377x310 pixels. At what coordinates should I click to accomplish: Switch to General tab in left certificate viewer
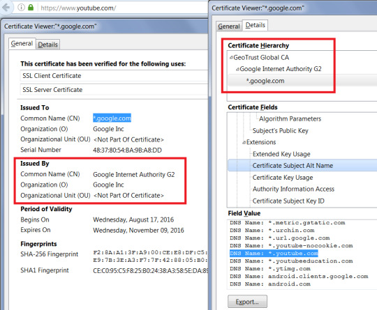pyautogui.click(x=22, y=44)
